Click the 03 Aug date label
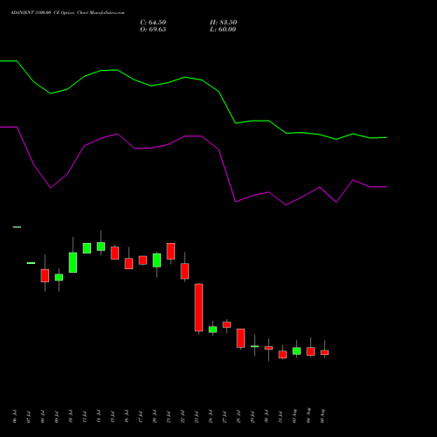 pyautogui.click(x=295, y=416)
